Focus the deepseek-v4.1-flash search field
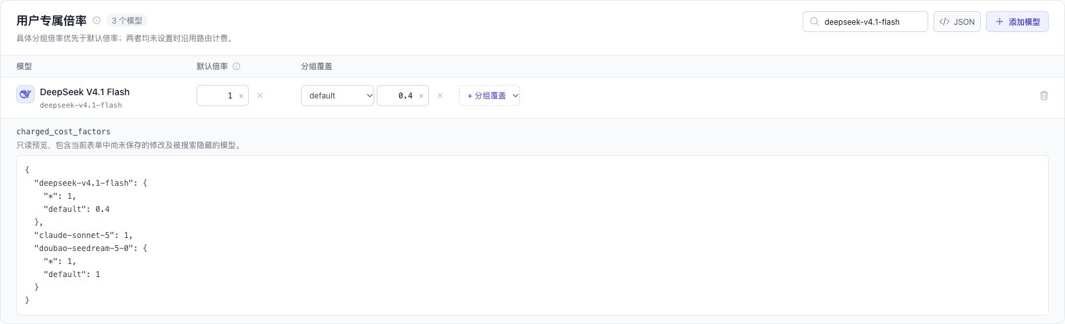This screenshot has height=324, width=1065. (x=865, y=22)
